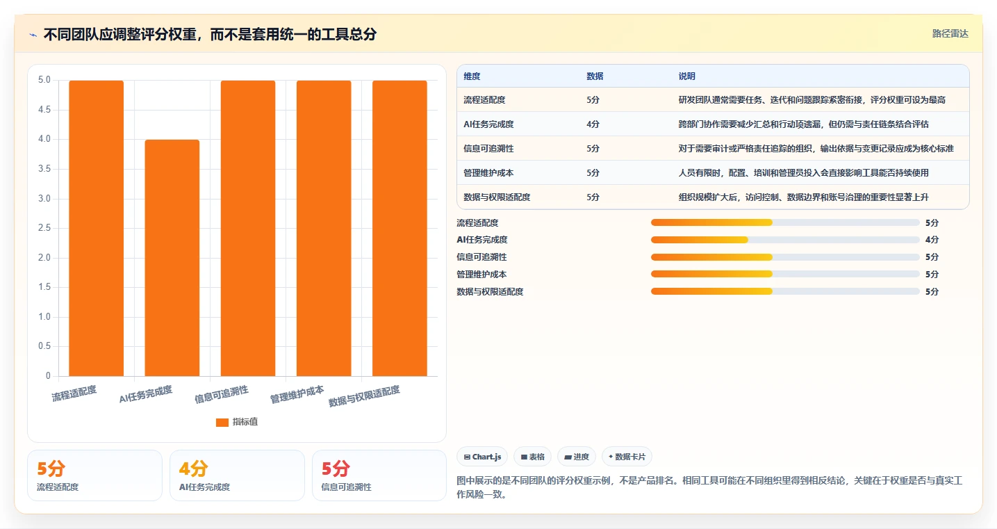Click the 信息可追溯性 bar in chart
997x529 pixels.
[x=248, y=228]
